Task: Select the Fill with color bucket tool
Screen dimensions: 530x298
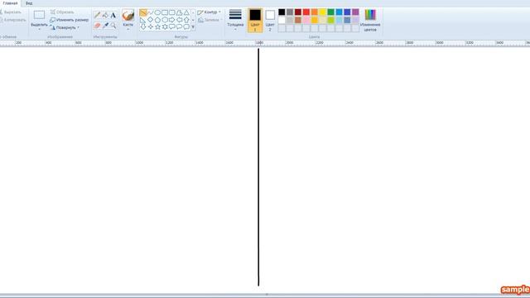Action: [105, 15]
